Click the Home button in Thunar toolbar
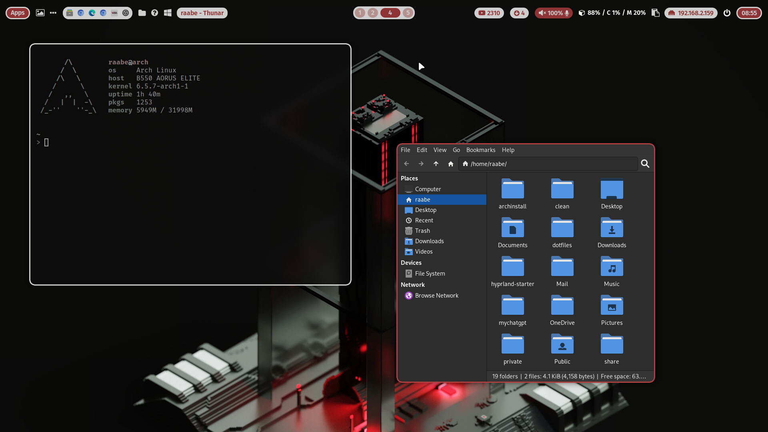768x432 pixels. click(x=451, y=164)
